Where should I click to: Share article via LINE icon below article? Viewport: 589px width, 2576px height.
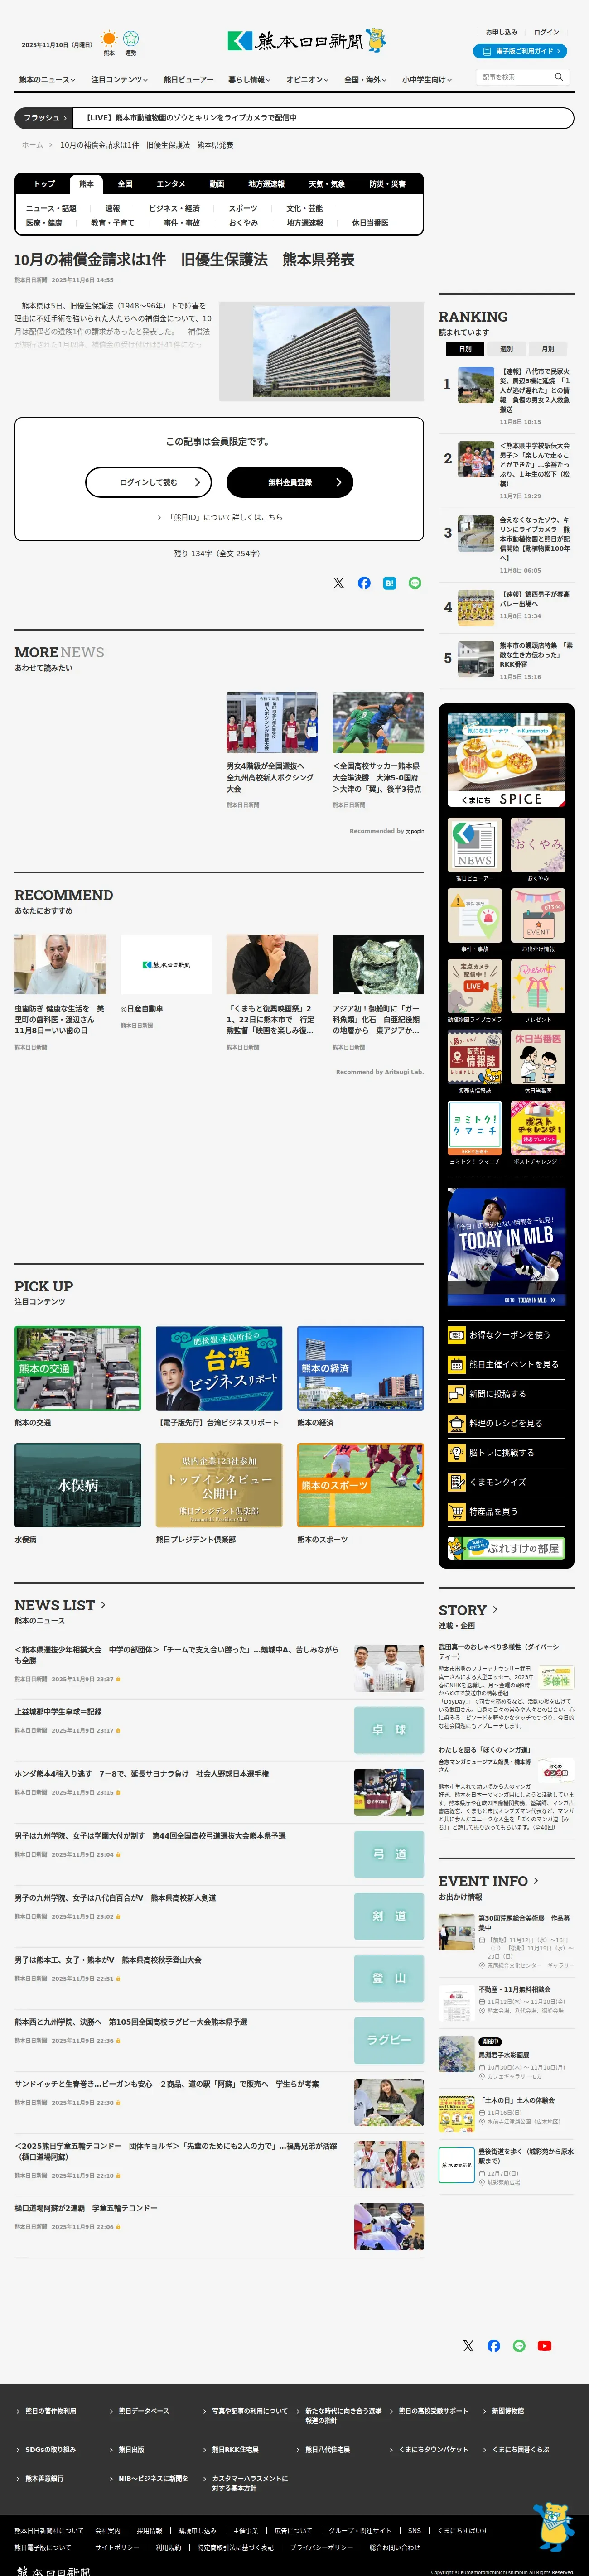415,583
